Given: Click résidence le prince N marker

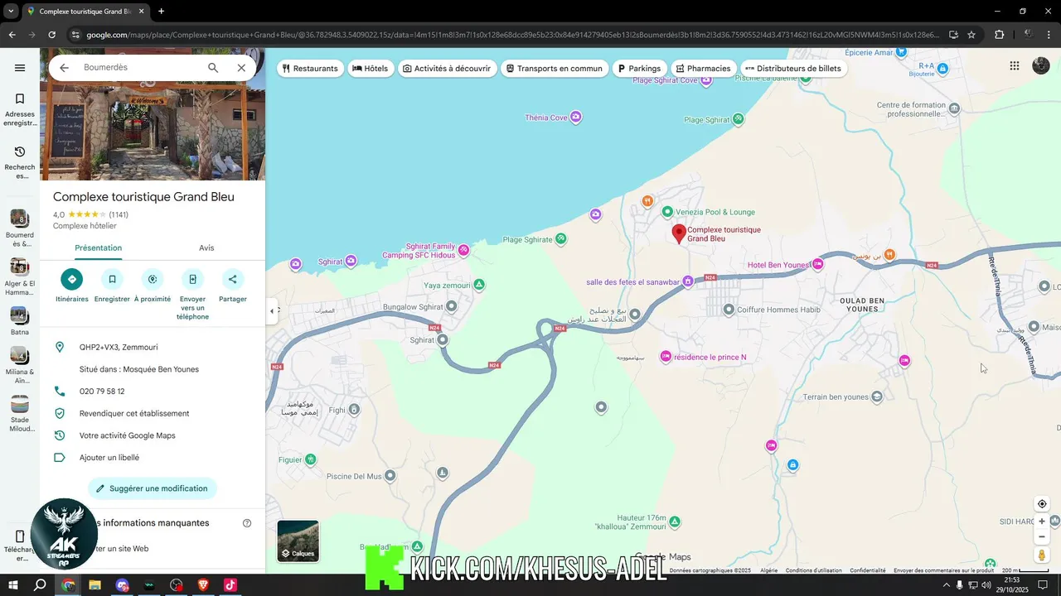Looking at the screenshot, I should [666, 357].
